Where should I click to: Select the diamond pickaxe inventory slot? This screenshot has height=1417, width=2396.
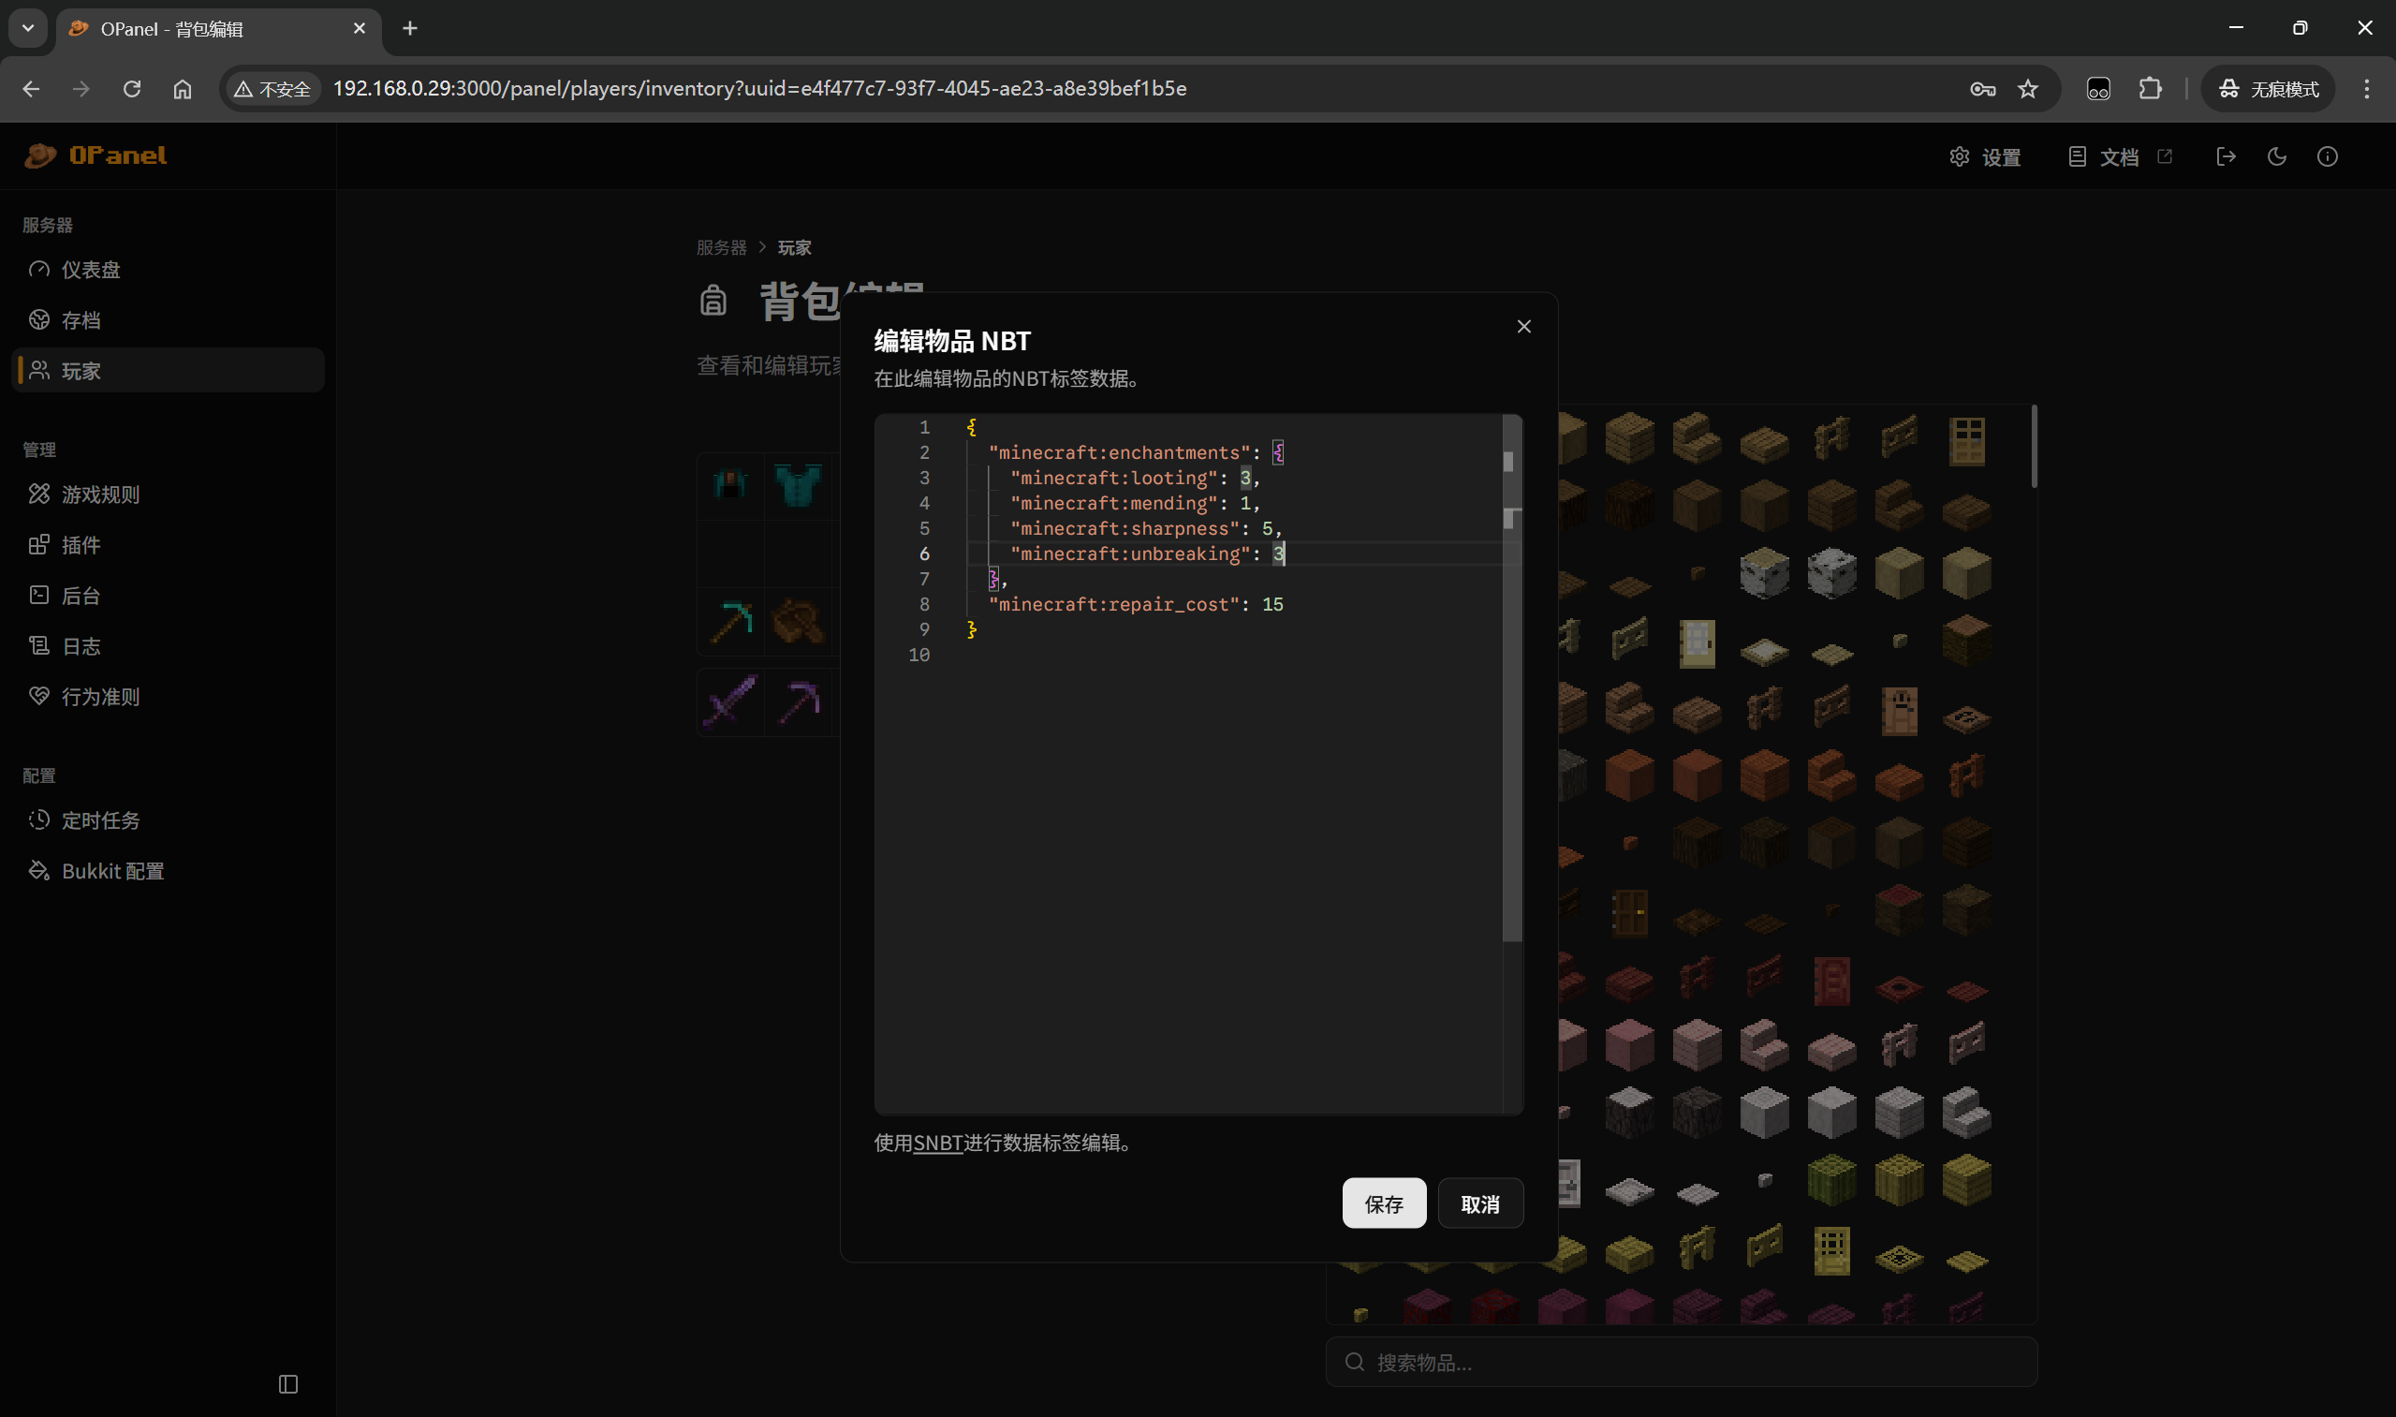(x=730, y=622)
